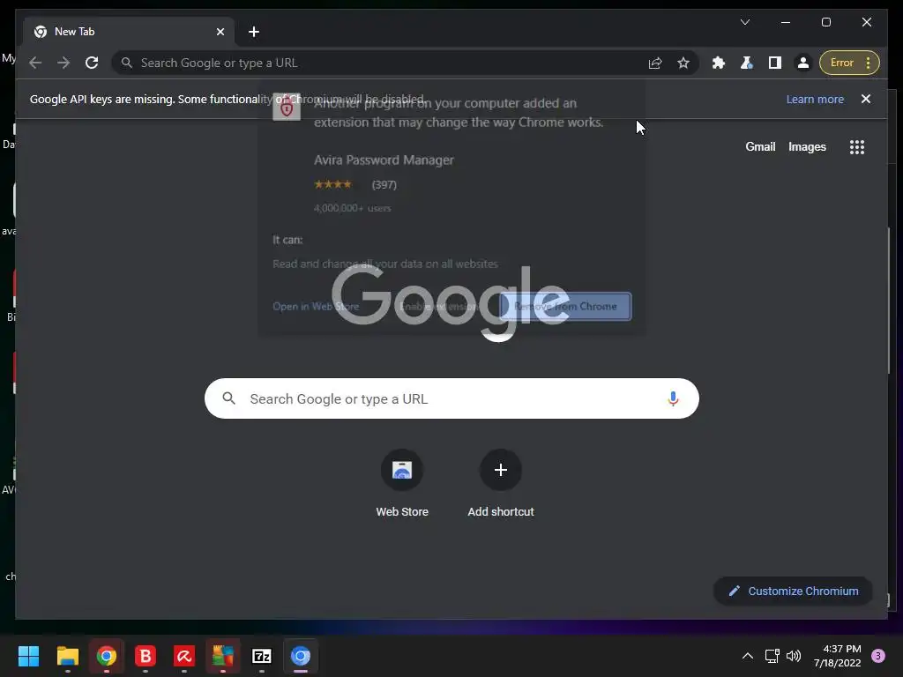Image resolution: width=903 pixels, height=677 pixels.
Task: Open the notification count badge
Action: [x=878, y=656]
